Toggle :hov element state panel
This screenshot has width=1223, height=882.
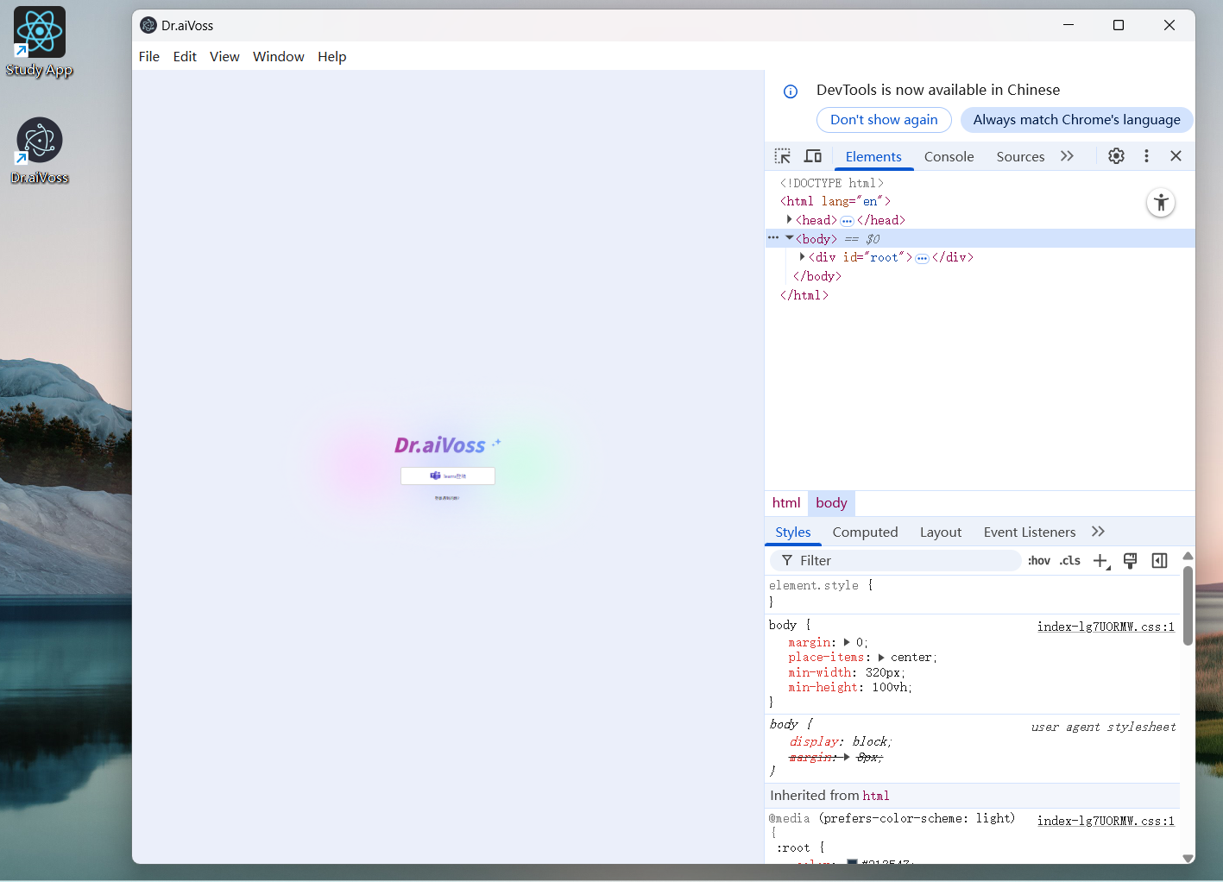(x=1039, y=561)
